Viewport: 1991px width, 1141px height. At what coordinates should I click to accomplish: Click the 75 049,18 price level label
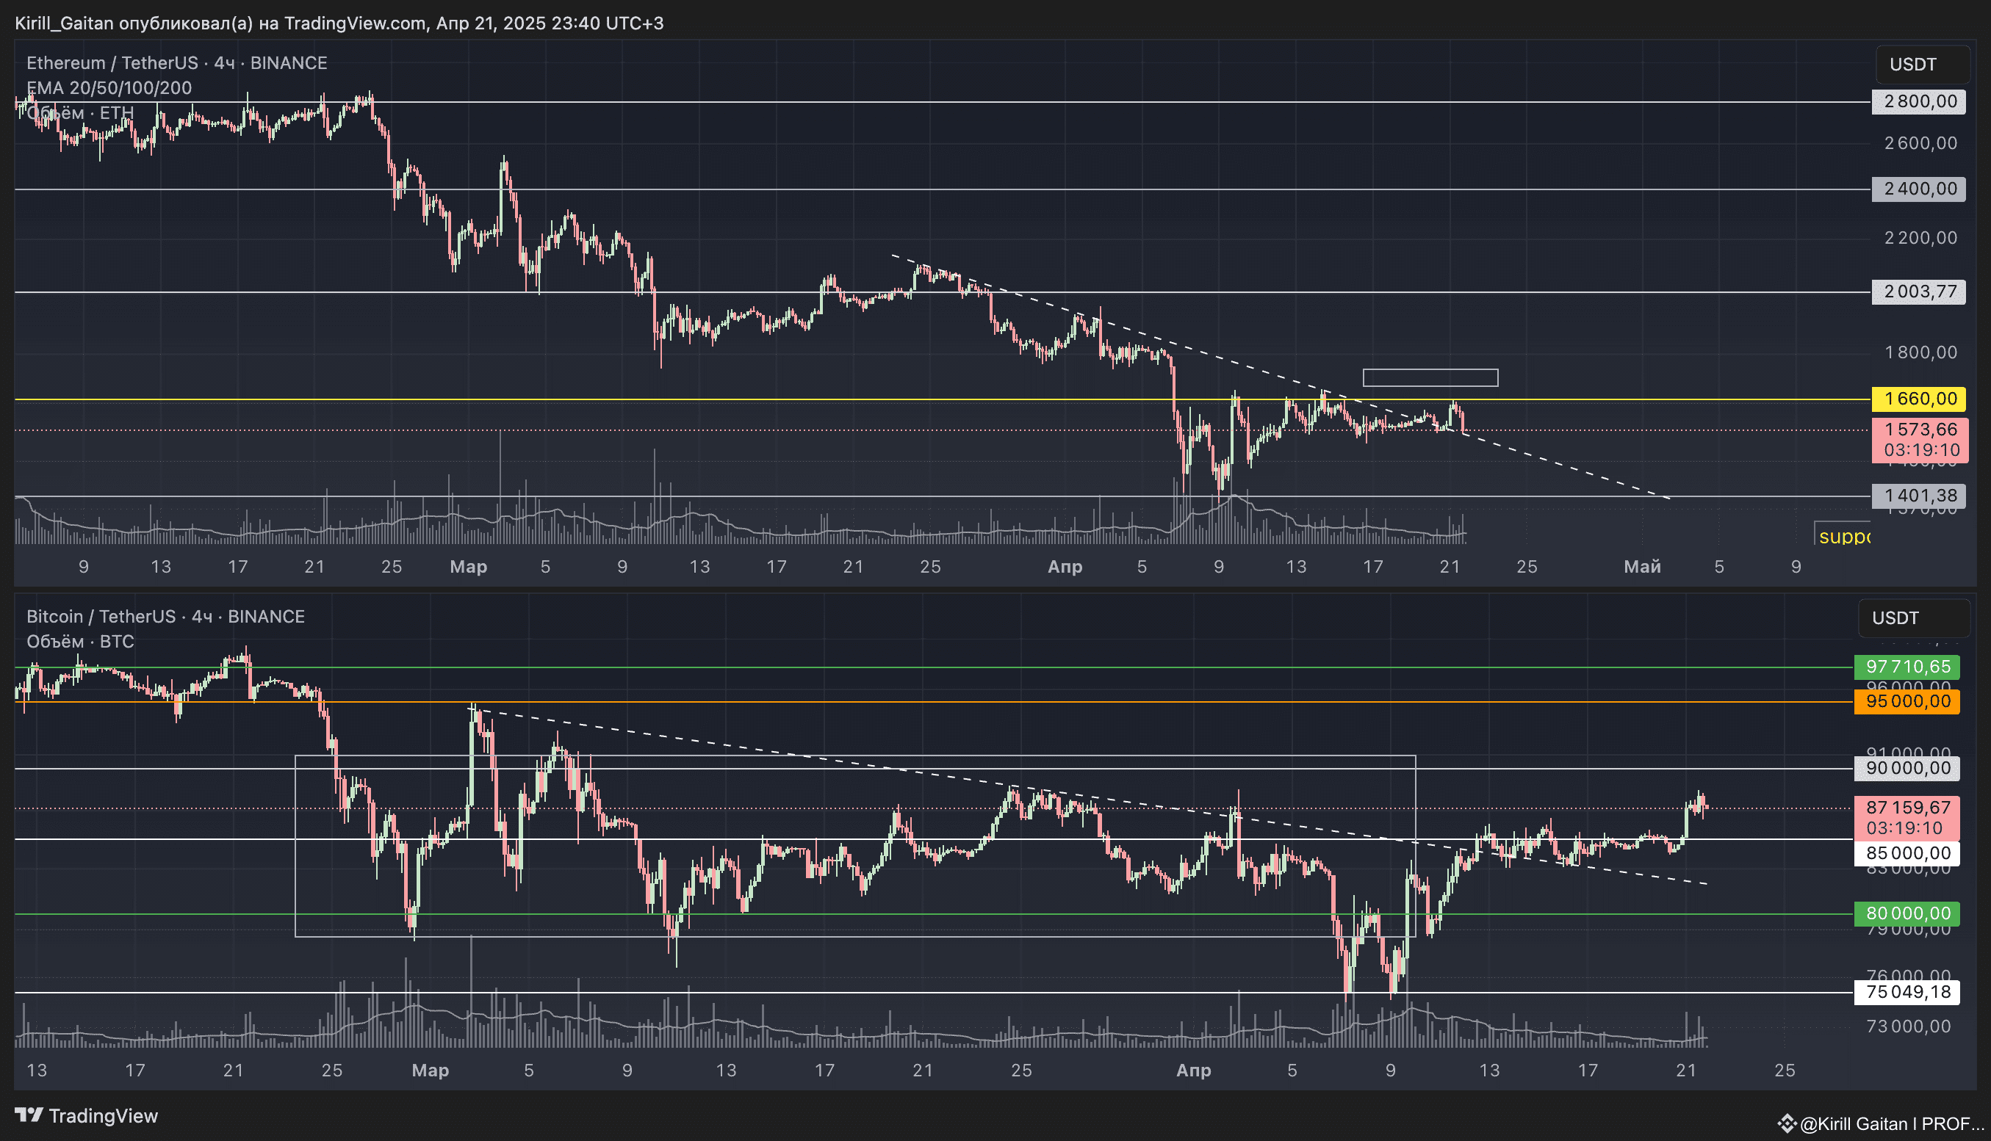coord(1906,992)
